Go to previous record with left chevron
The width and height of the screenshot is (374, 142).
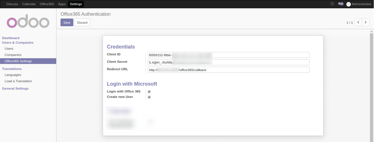click(x=358, y=23)
